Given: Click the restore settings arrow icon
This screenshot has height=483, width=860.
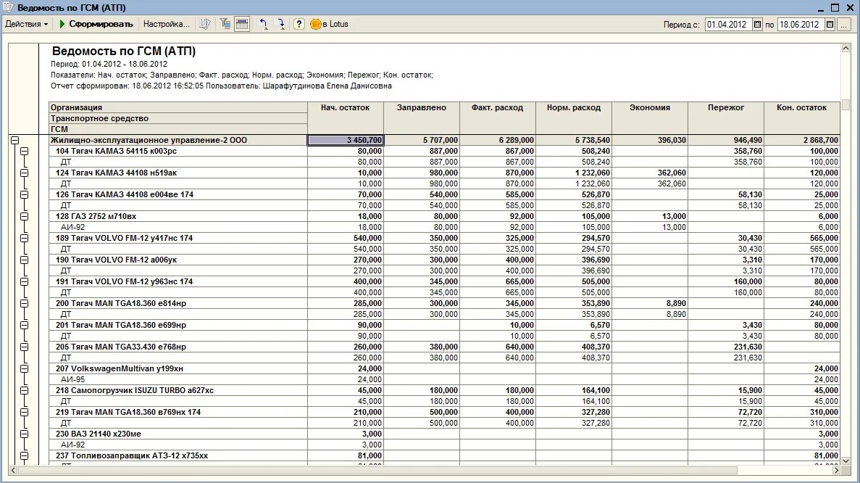Looking at the screenshot, I should (262, 24).
